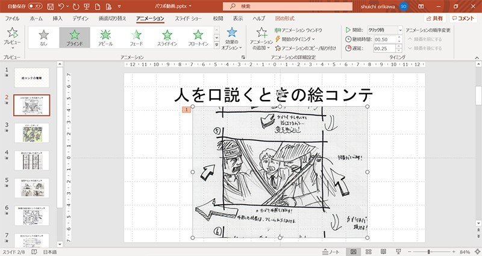Click the 継続時間 field showing 00.50
Image resolution: width=482 pixels, height=256 pixels.
pyautogui.click(x=384, y=39)
